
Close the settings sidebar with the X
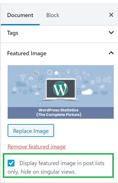[x=111, y=15]
